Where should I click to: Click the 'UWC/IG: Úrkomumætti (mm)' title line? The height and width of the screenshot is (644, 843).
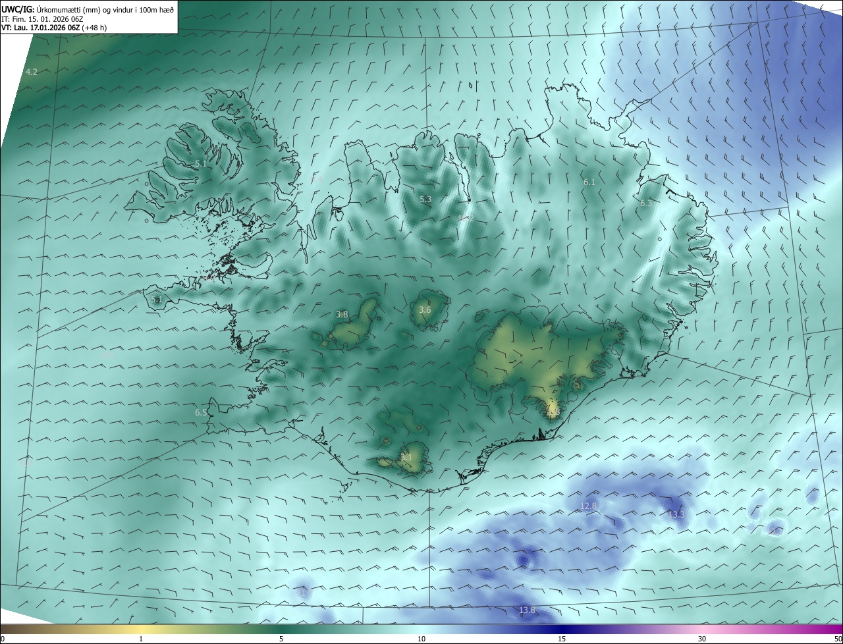[88, 9]
